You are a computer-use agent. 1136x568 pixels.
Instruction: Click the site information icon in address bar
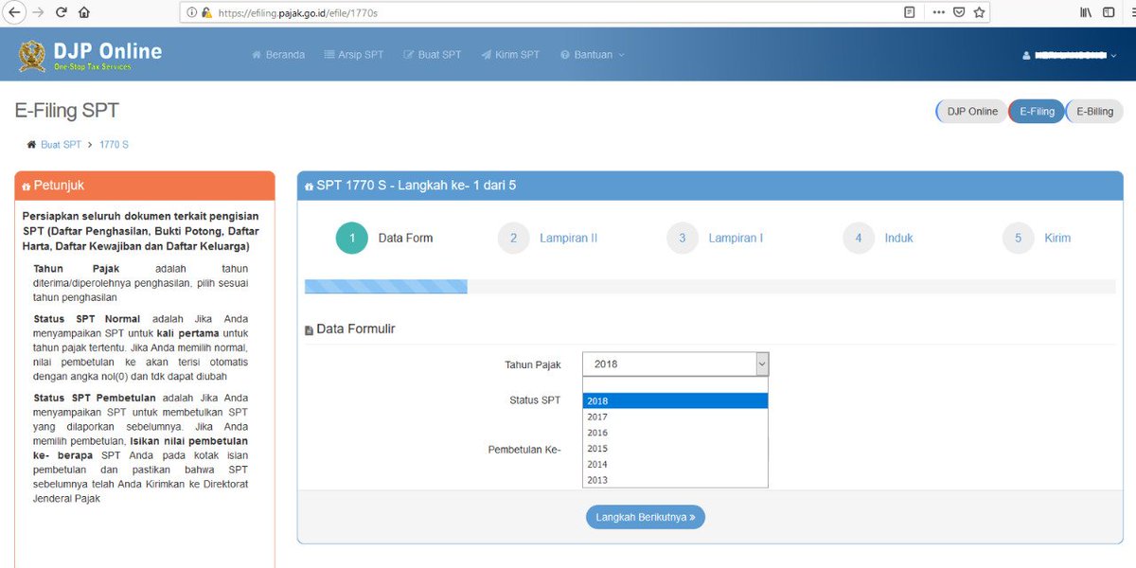[192, 13]
